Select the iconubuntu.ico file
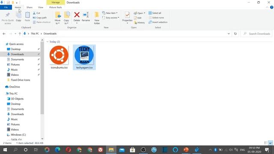274x154 pixels. pos(59,57)
